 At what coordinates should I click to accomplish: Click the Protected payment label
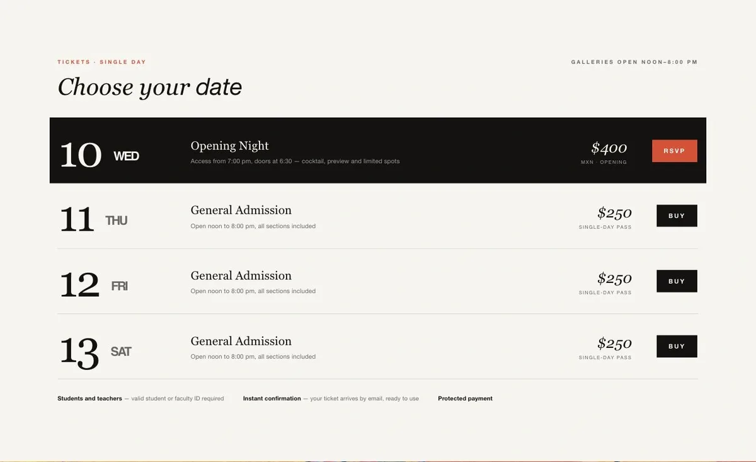[x=466, y=398]
